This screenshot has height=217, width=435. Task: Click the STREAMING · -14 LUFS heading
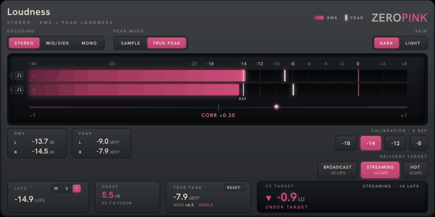click(391, 186)
